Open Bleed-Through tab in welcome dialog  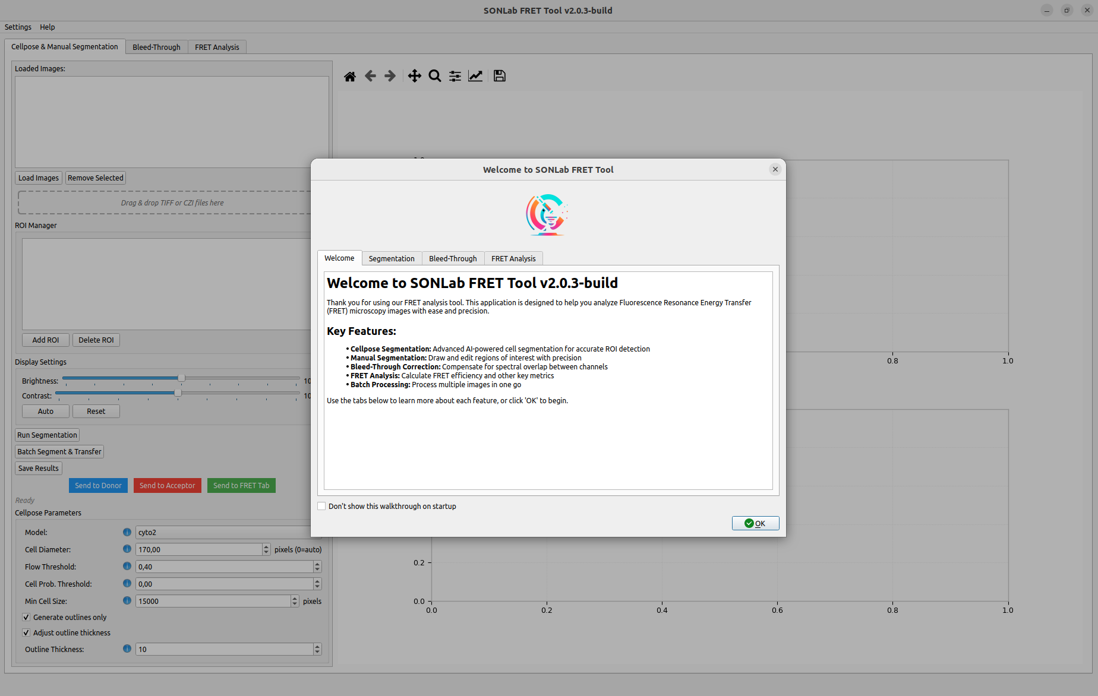point(453,258)
